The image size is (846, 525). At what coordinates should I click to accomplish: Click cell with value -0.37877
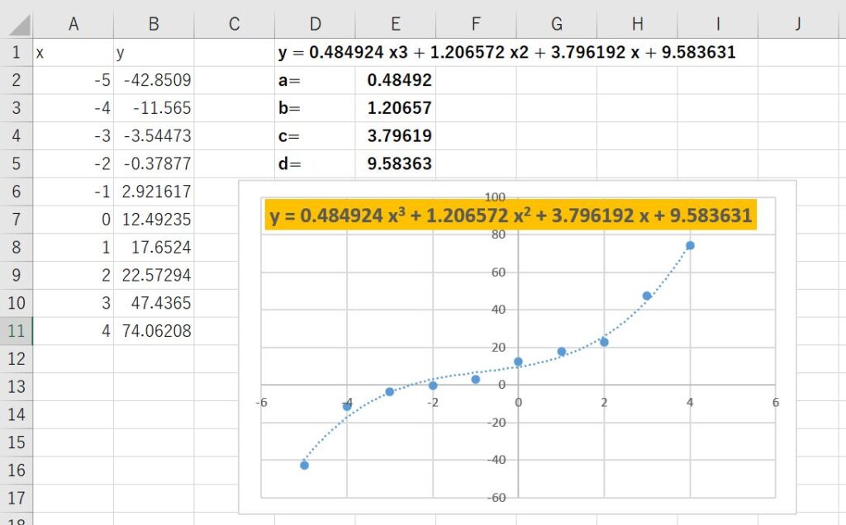point(154,164)
